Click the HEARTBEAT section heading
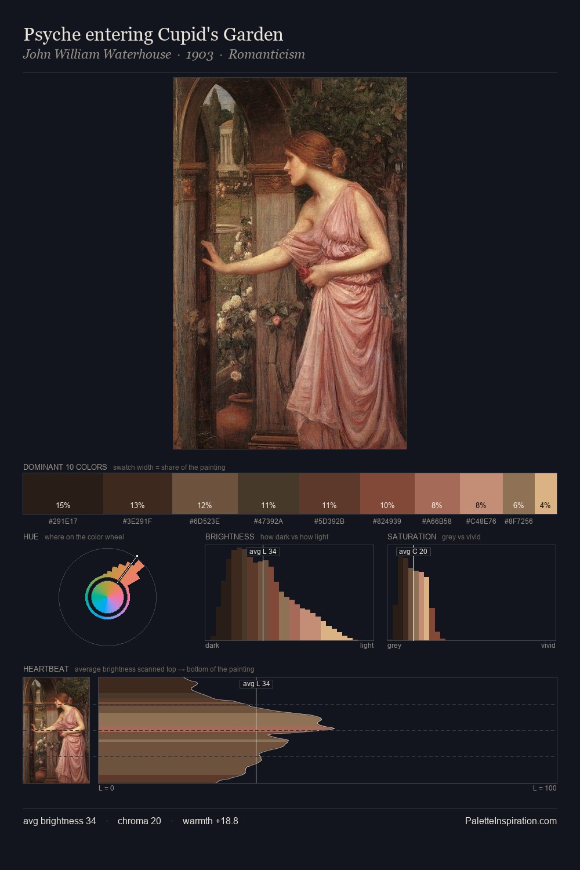 pos(46,669)
